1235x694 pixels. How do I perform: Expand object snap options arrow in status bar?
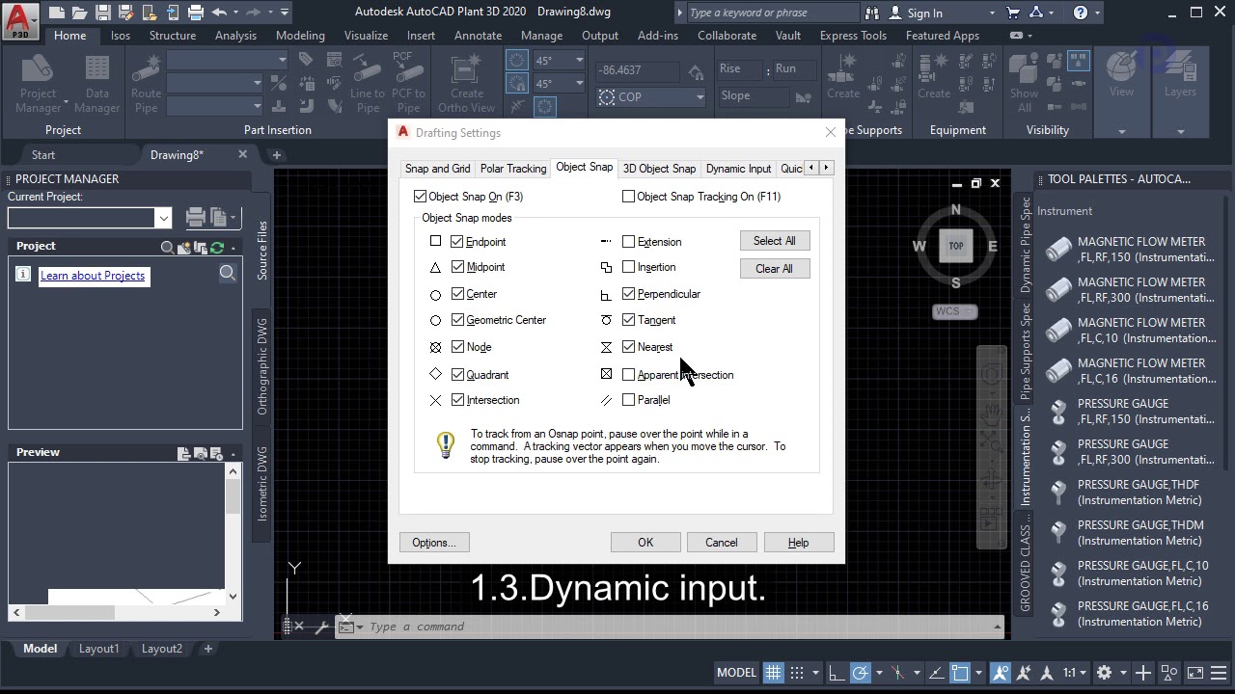[x=978, y=673]
